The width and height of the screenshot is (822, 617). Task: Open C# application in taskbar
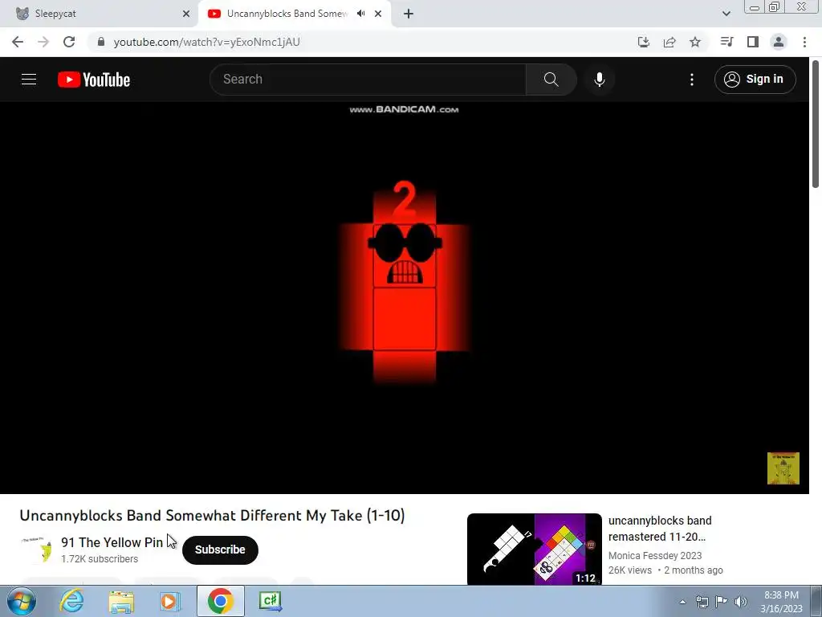tap(271, 601)
